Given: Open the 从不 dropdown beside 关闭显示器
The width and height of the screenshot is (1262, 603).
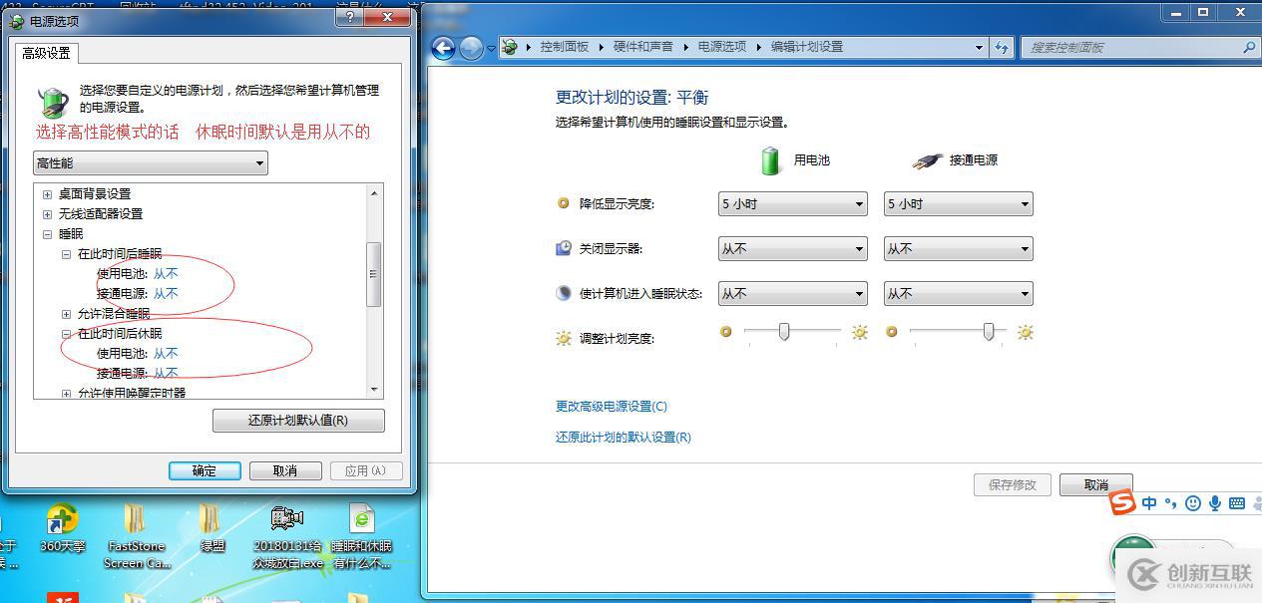Looking at the screenshot, I should [791, 248].
